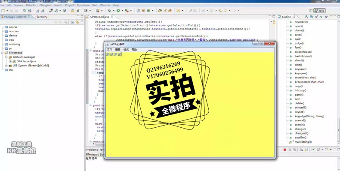Toggle Hide Non-Public Members green dot in Outline

tap(321, 17)
